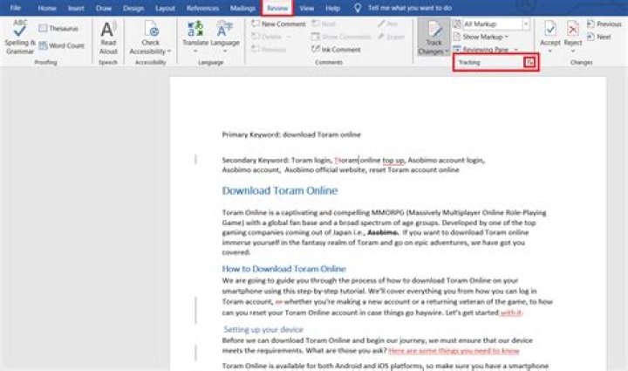Open the Tracking group dialog launcher
628x371 pixels.
[529, 62]
